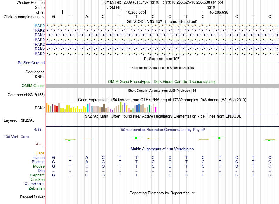Select the light blue IRAK2 transcript label
The width and height of the screenshot is (279, 204).
39,25
